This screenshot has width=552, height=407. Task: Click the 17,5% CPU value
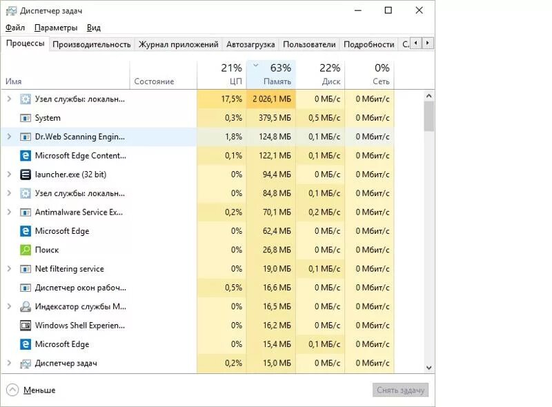(232, 99)
